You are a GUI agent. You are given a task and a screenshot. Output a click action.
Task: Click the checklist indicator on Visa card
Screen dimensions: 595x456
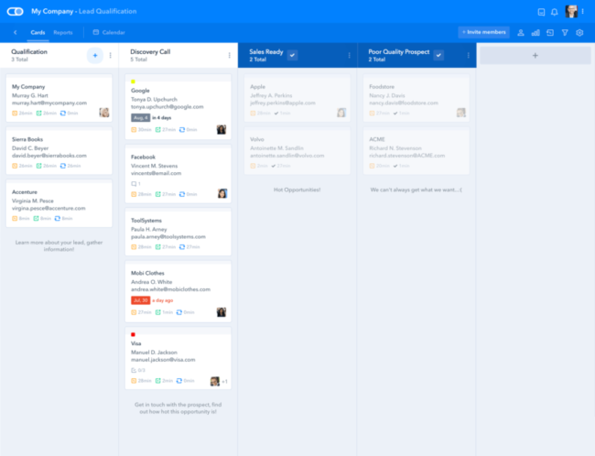click(x=136, y=370)
